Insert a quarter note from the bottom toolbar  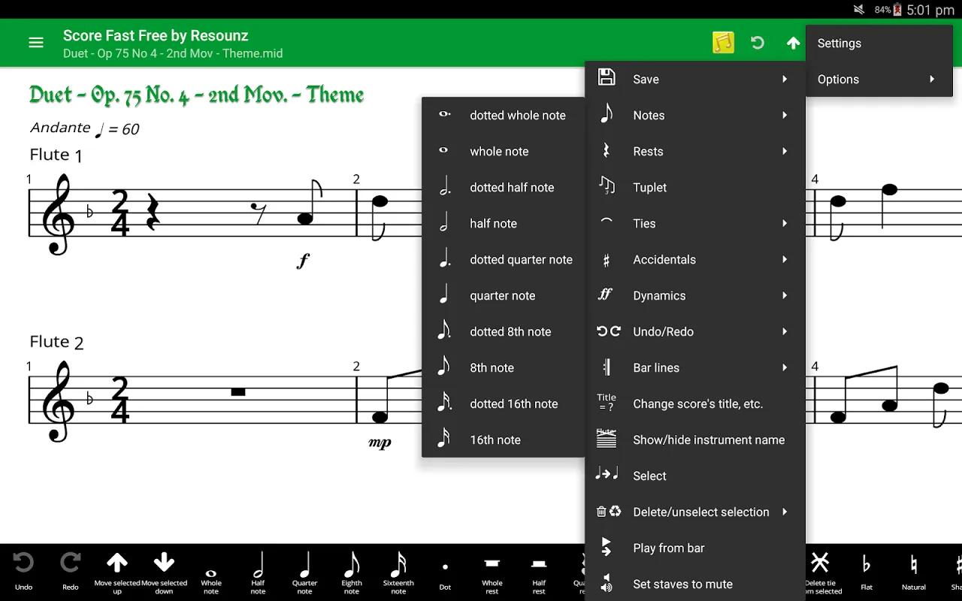(x=304, y=572)
